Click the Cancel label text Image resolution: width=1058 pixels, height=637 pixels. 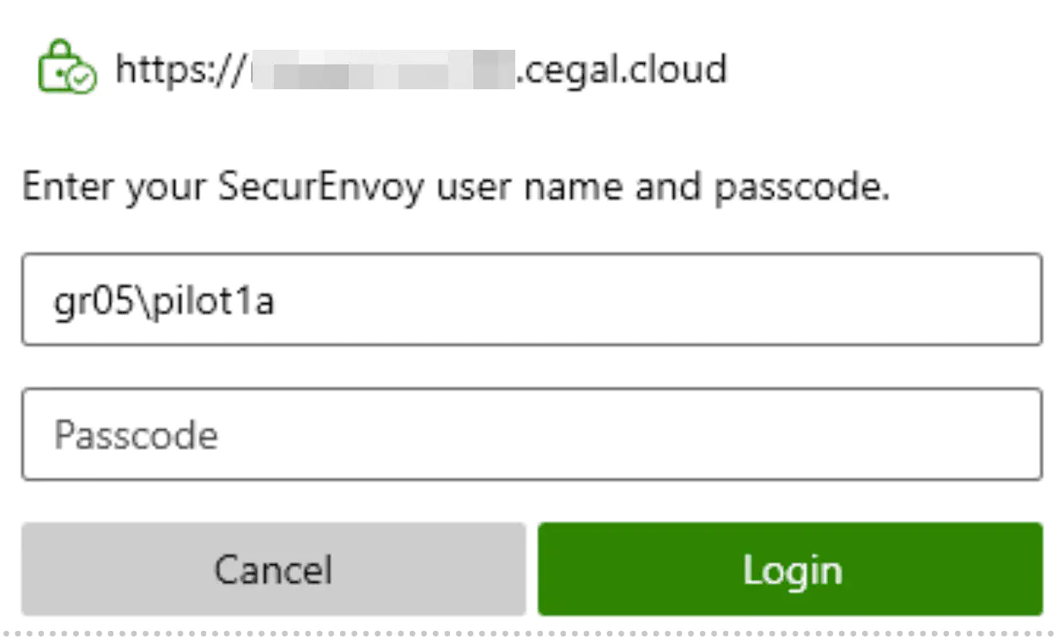[x=273, y=570]
